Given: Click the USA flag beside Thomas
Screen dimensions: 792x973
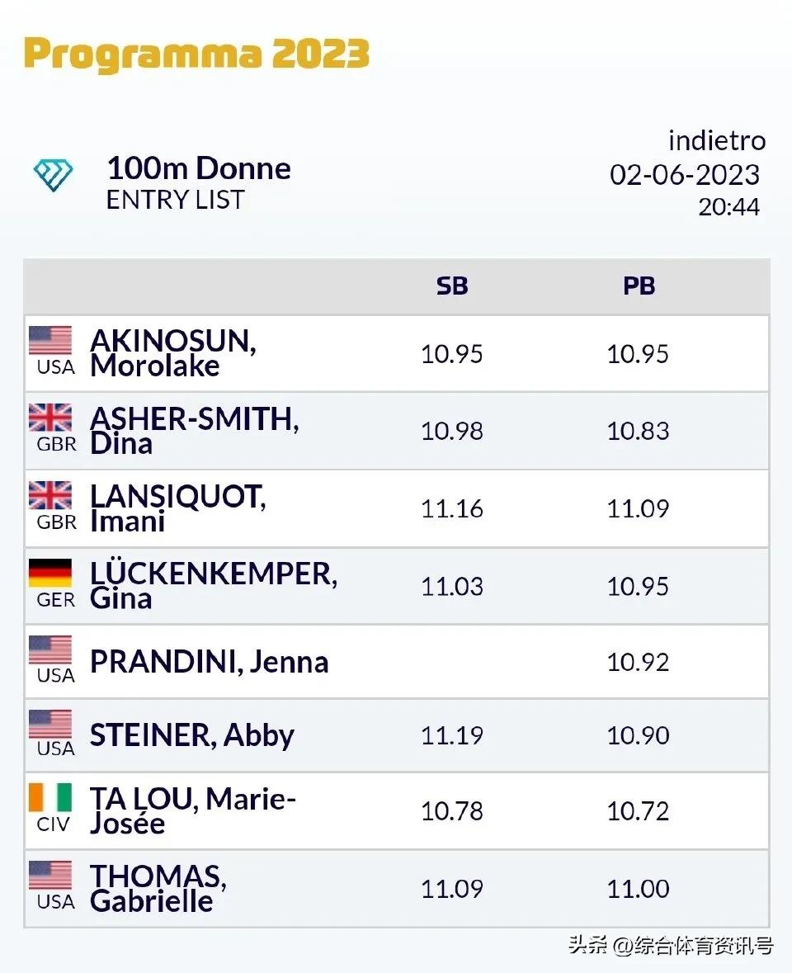Looking at the screenshot, I should point(50,876).
